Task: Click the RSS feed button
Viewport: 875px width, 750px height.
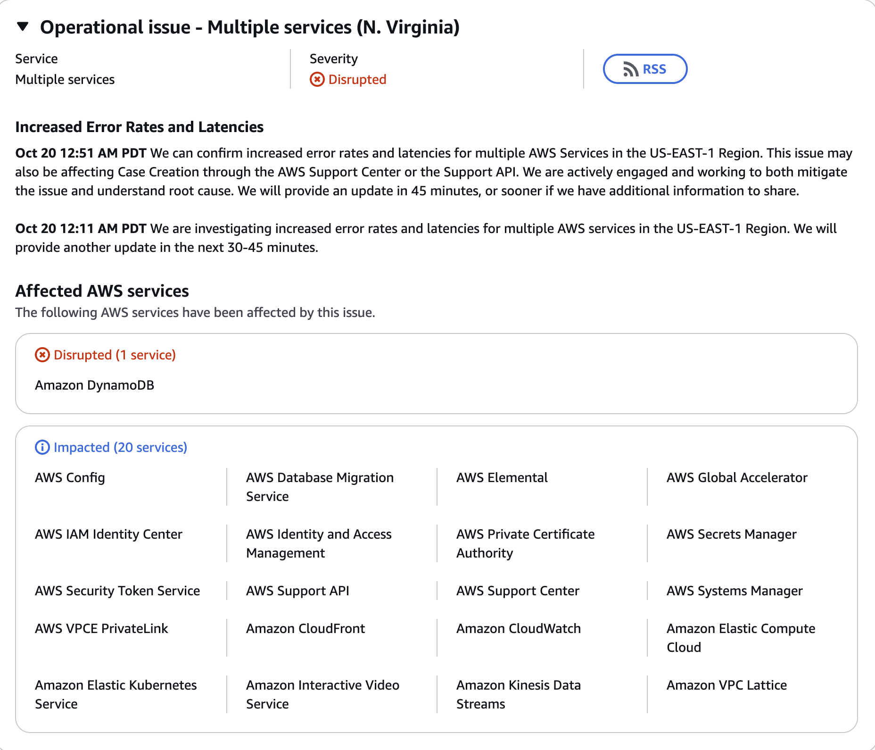Action: coord(644,69)
